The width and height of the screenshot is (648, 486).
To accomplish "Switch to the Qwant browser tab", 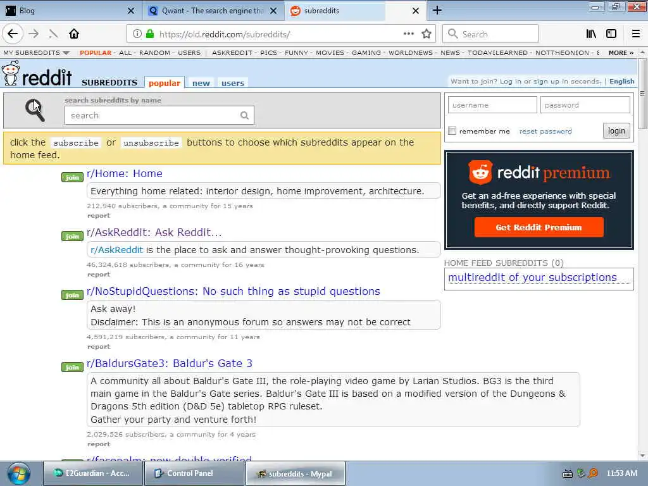I will tap(213, 11).
